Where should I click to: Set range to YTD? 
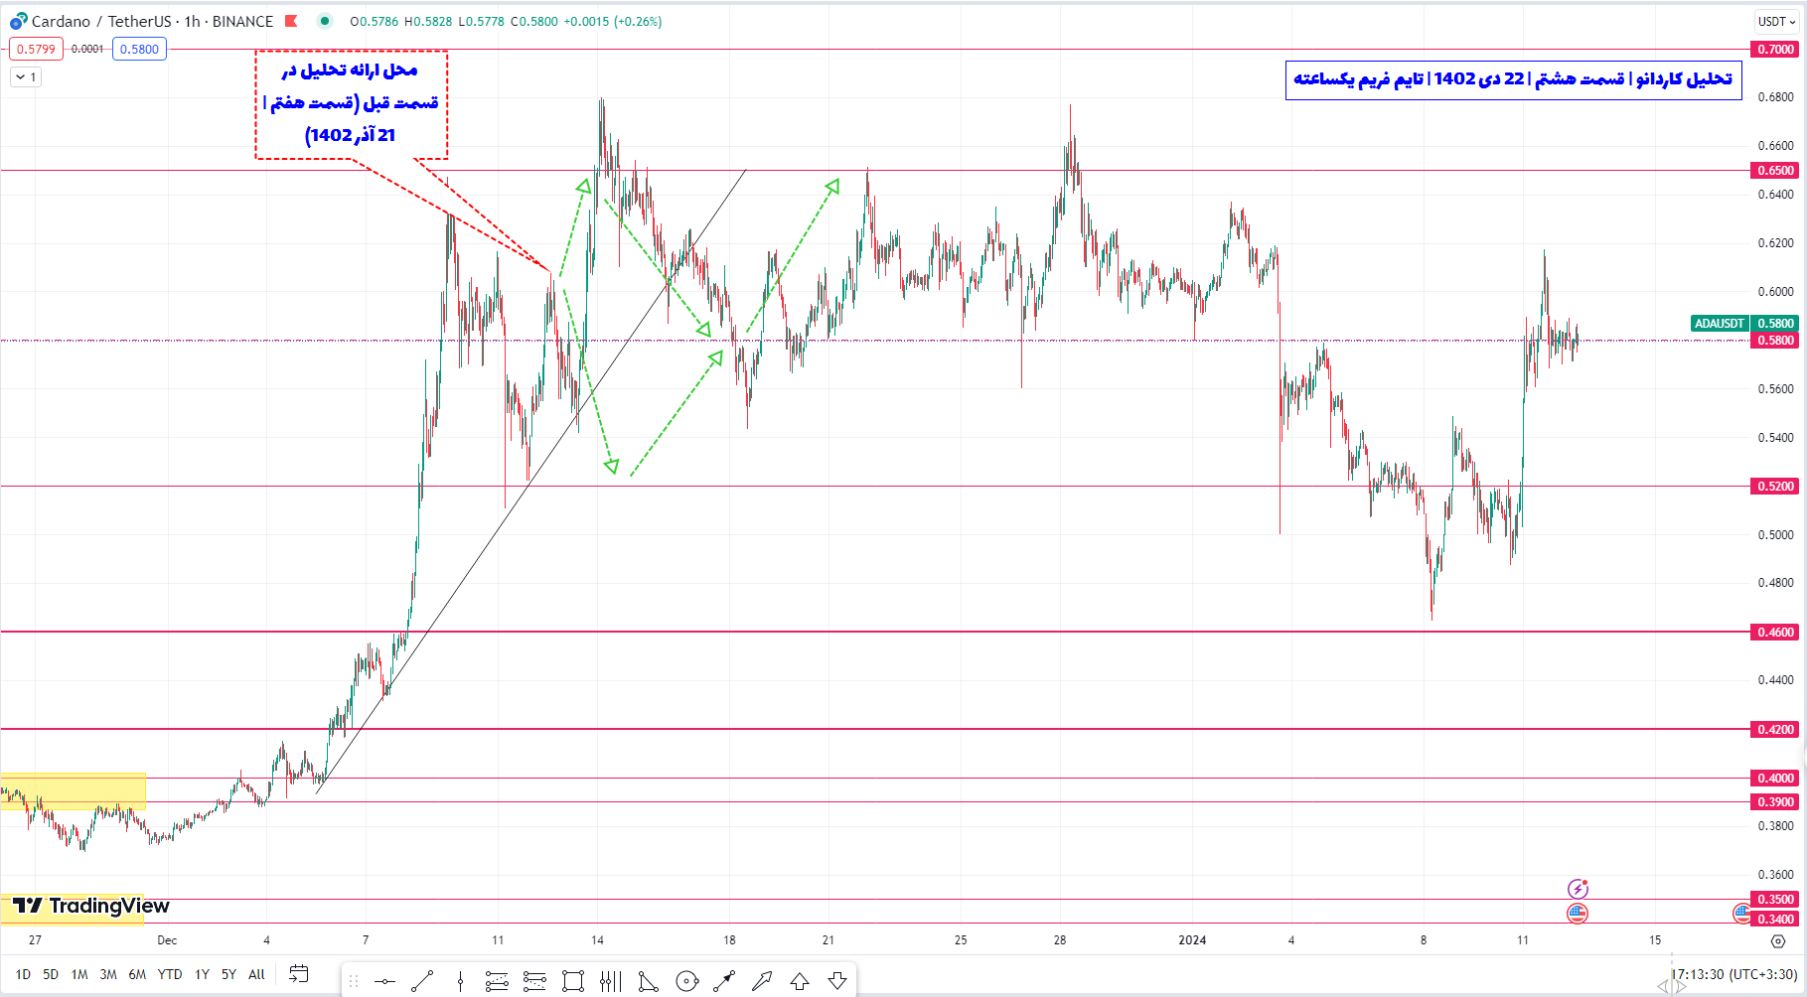170,974
